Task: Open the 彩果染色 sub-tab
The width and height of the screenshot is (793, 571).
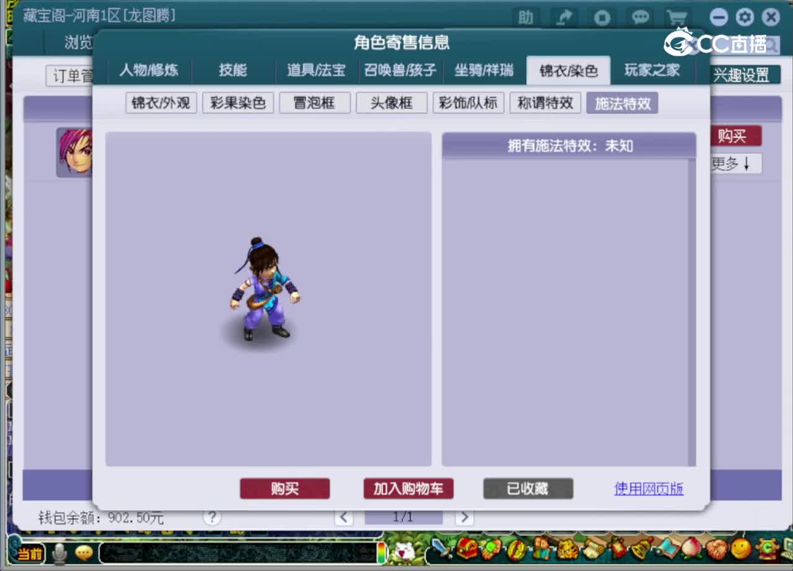Action: (238, 103)
